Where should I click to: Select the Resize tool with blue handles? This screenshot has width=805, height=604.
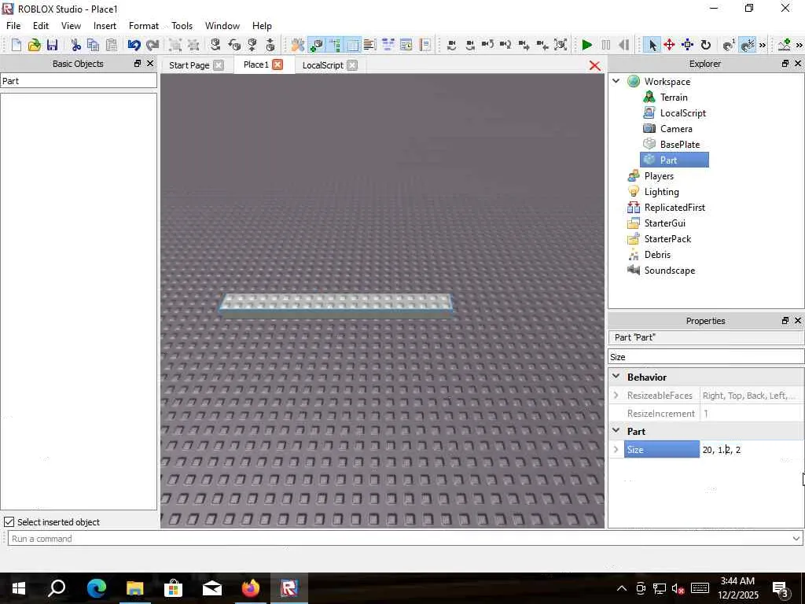[x=687, y=45]
